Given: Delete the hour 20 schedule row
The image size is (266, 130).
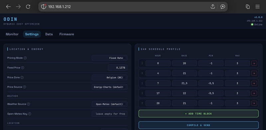Looking at the screenshot, I should point(254,103).
